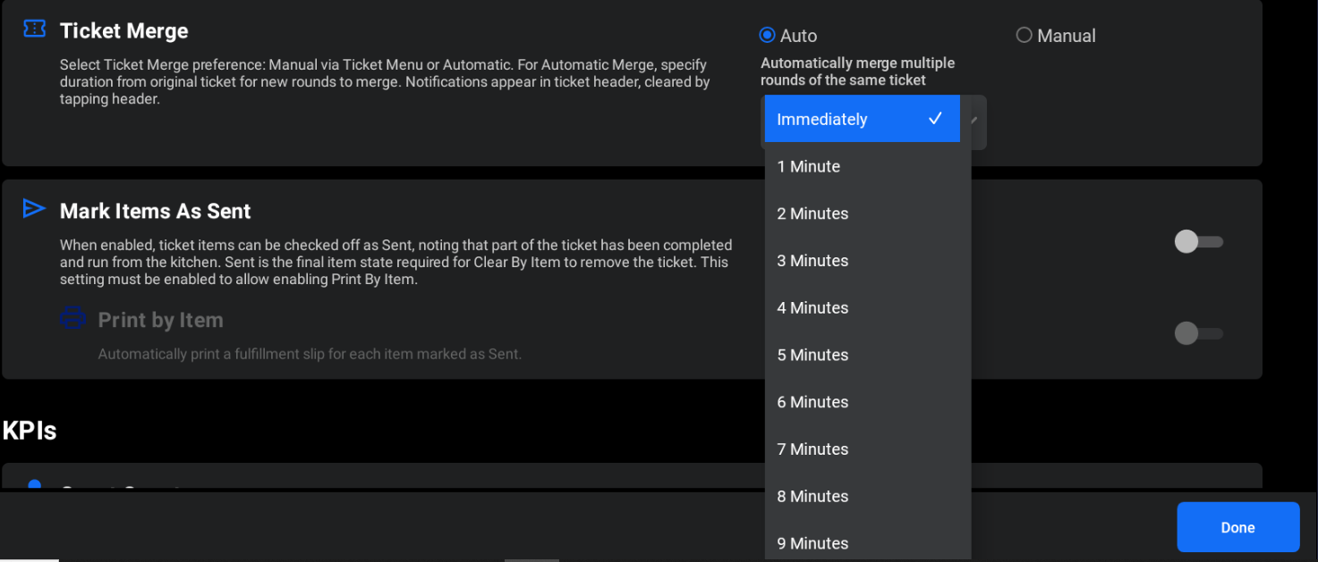Select 5 Minutes from the list
1318x562 pixels.
pyautogui.click(x=812, y=356)
